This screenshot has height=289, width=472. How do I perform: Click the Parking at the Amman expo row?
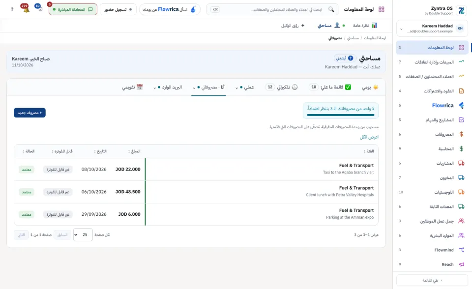click(196, 214)
